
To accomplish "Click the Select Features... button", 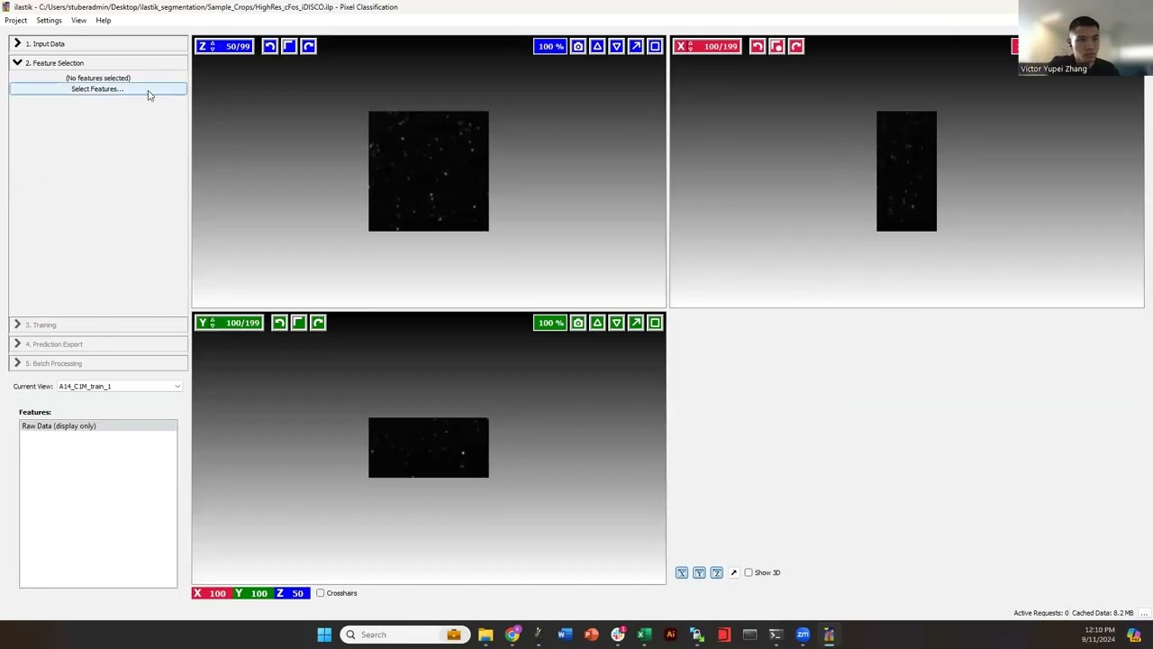I will [98, 89].
